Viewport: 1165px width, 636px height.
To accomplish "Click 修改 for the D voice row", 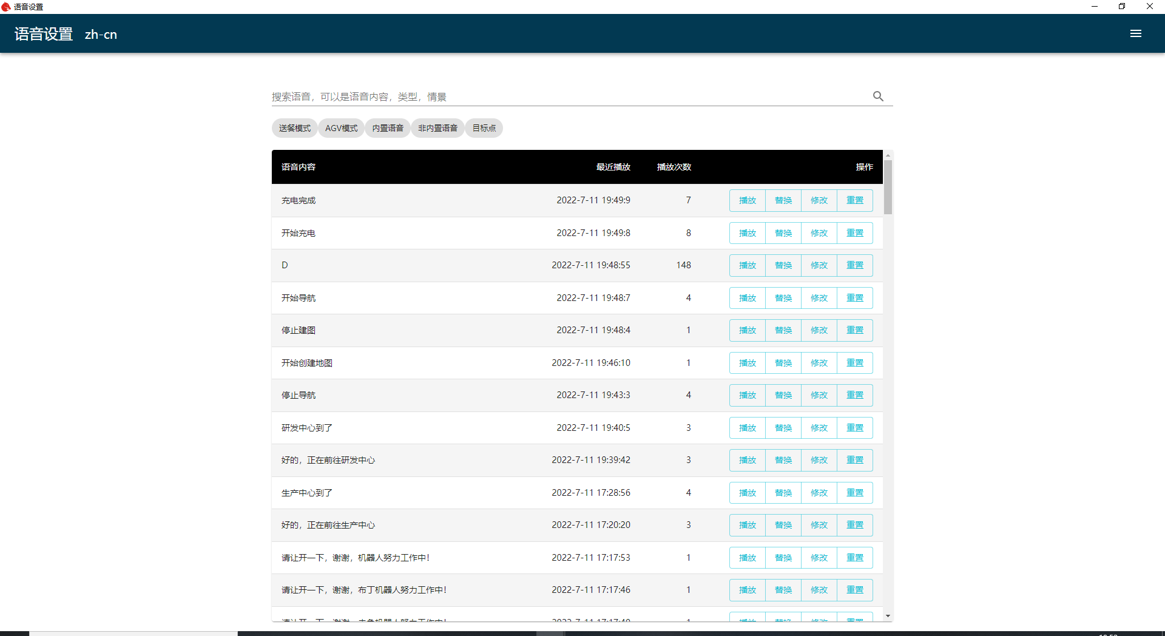I will point(819,265).
